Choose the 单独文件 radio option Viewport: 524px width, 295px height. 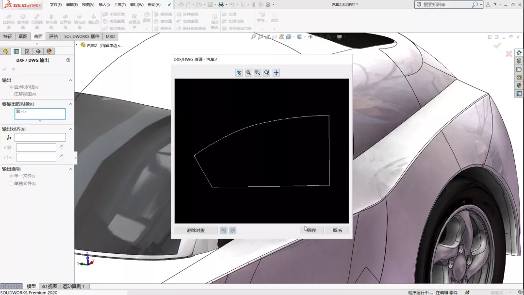pos(11,183)
